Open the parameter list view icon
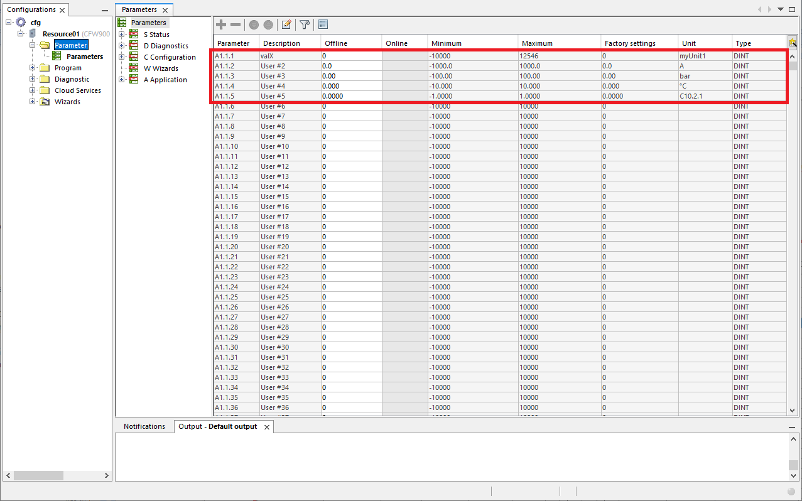The image size is (802, 501). 323,24
